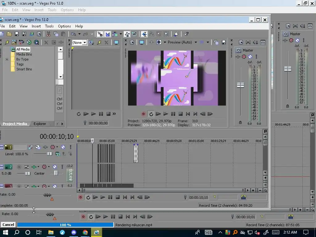This screenshot has width=316, height=237.
Task: Open the Auto Ripple mode dropdown arrow
Action: click(x=121, y=34)
